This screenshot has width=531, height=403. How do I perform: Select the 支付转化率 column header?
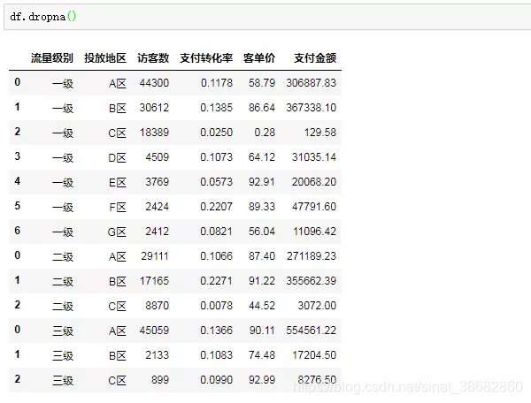tap(206, 57)
